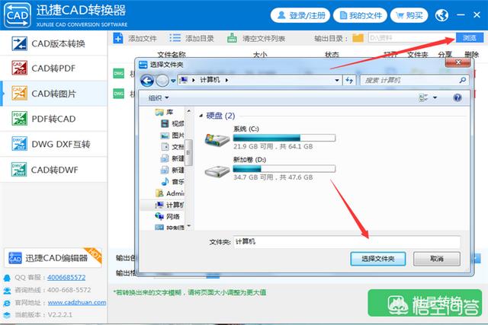The height and width of the screenshot is (325, 488).
Task: Click the blue help icon
Action: tap(457, 98)
